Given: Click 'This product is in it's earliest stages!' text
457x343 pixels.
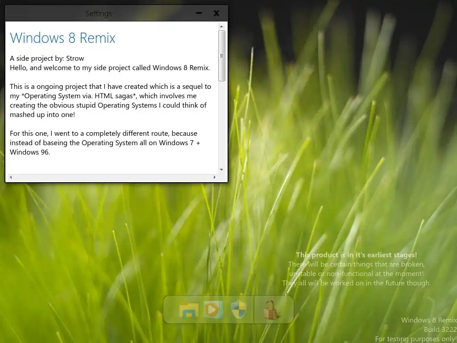Looking at the screenshot, I should point(357,255).
